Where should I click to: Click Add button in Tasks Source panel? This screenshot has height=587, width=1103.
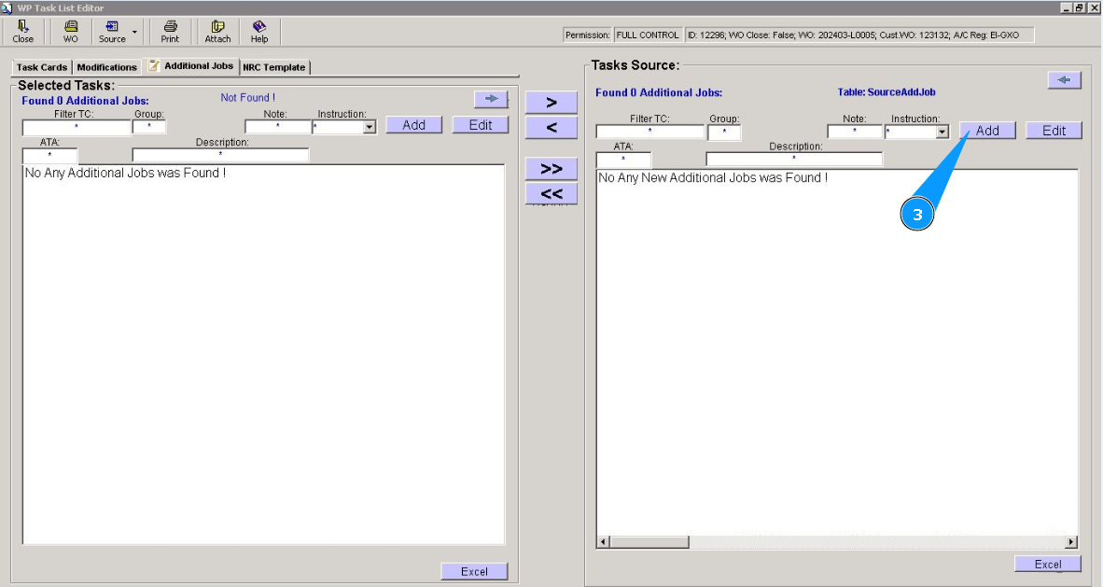pyautogui.click(x=987, y=131)
